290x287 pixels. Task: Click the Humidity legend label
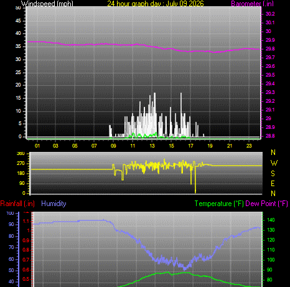click(54, 204)
